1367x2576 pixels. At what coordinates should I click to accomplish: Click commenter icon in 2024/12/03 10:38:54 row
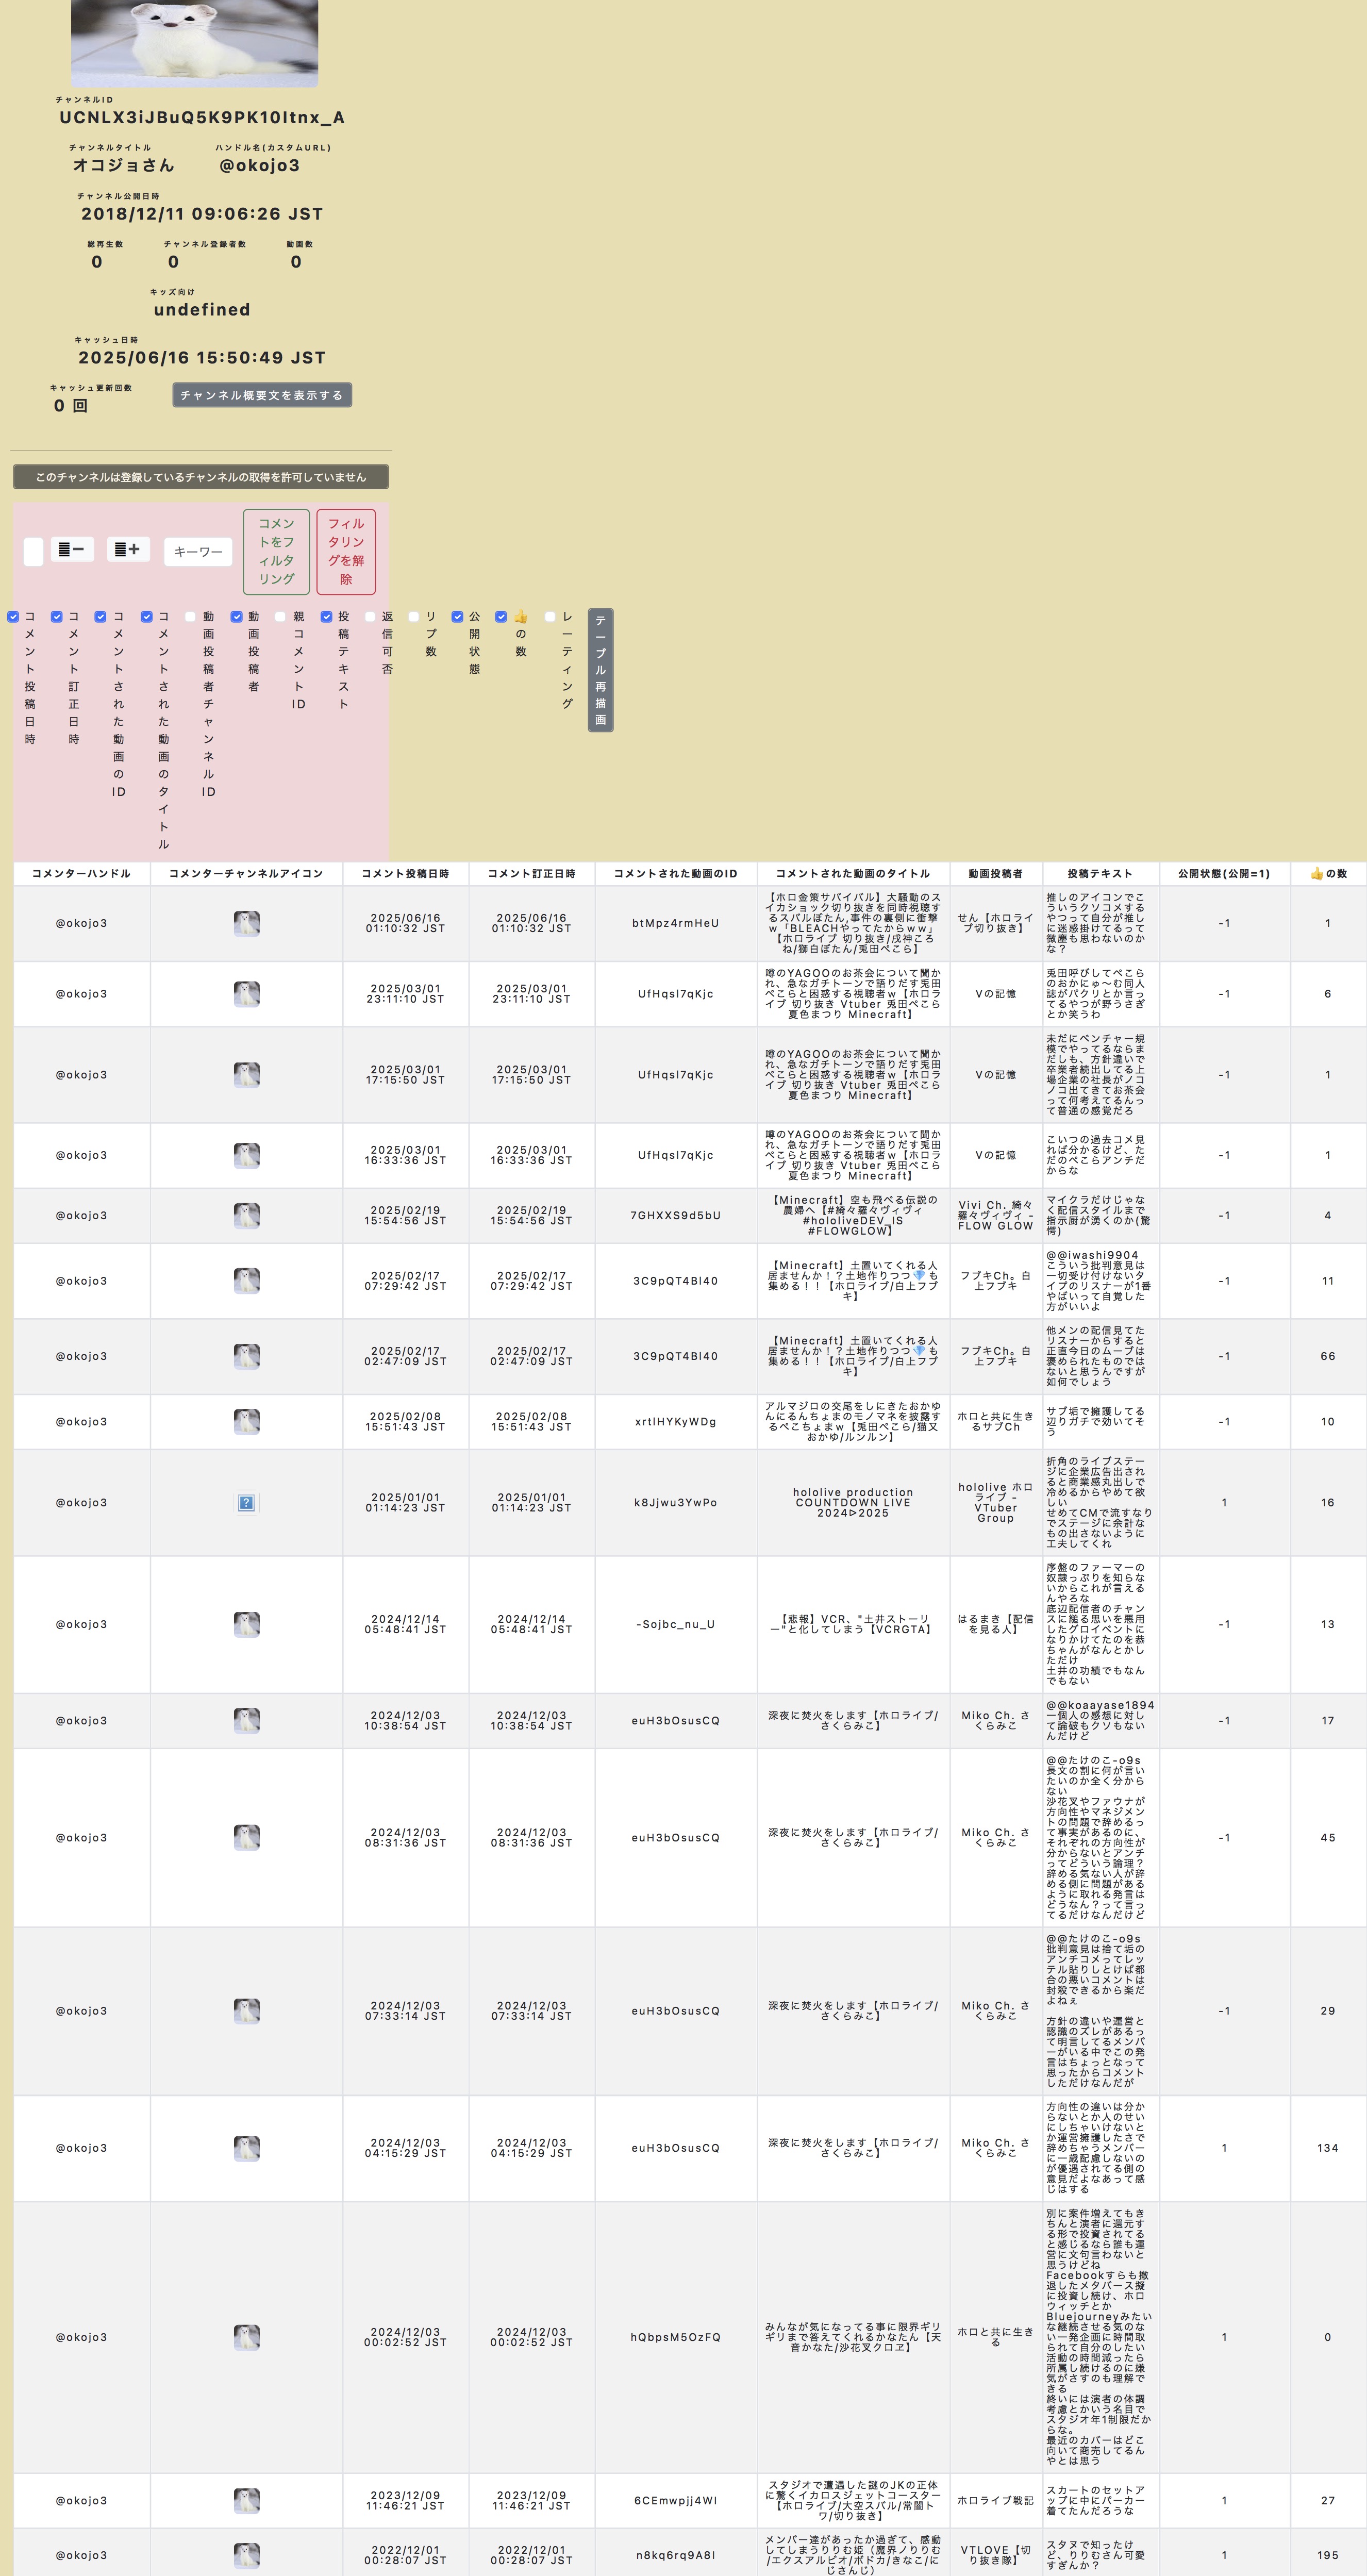tap(246, 1720)
